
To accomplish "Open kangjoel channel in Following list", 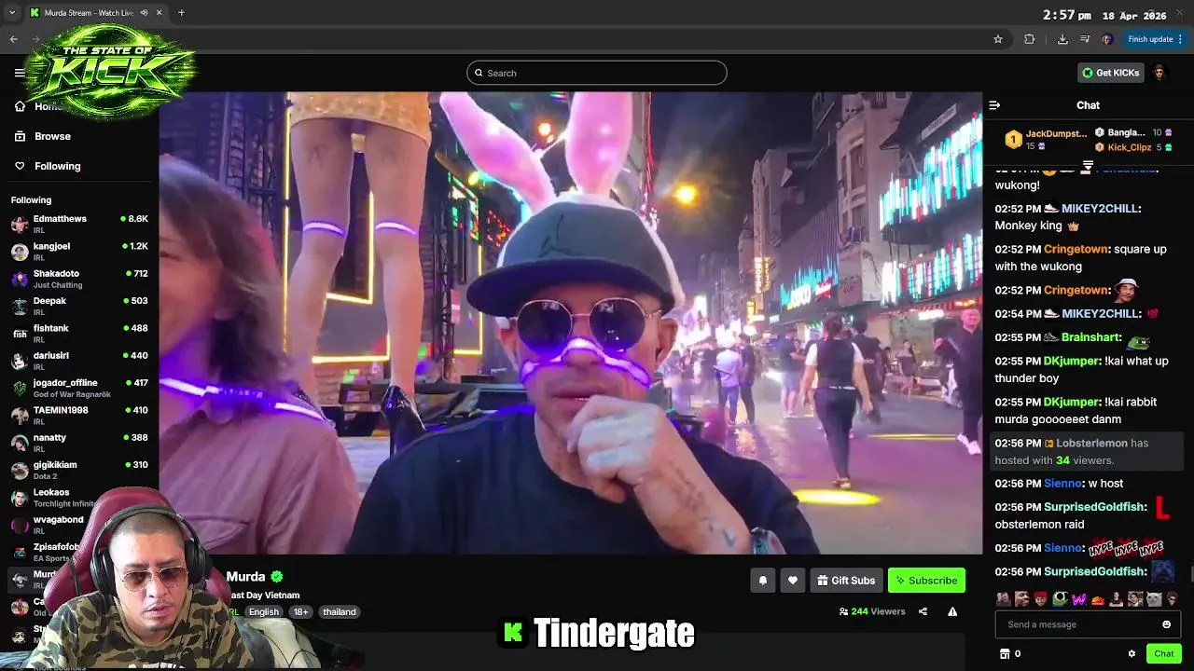I will (x=79, y=251).
